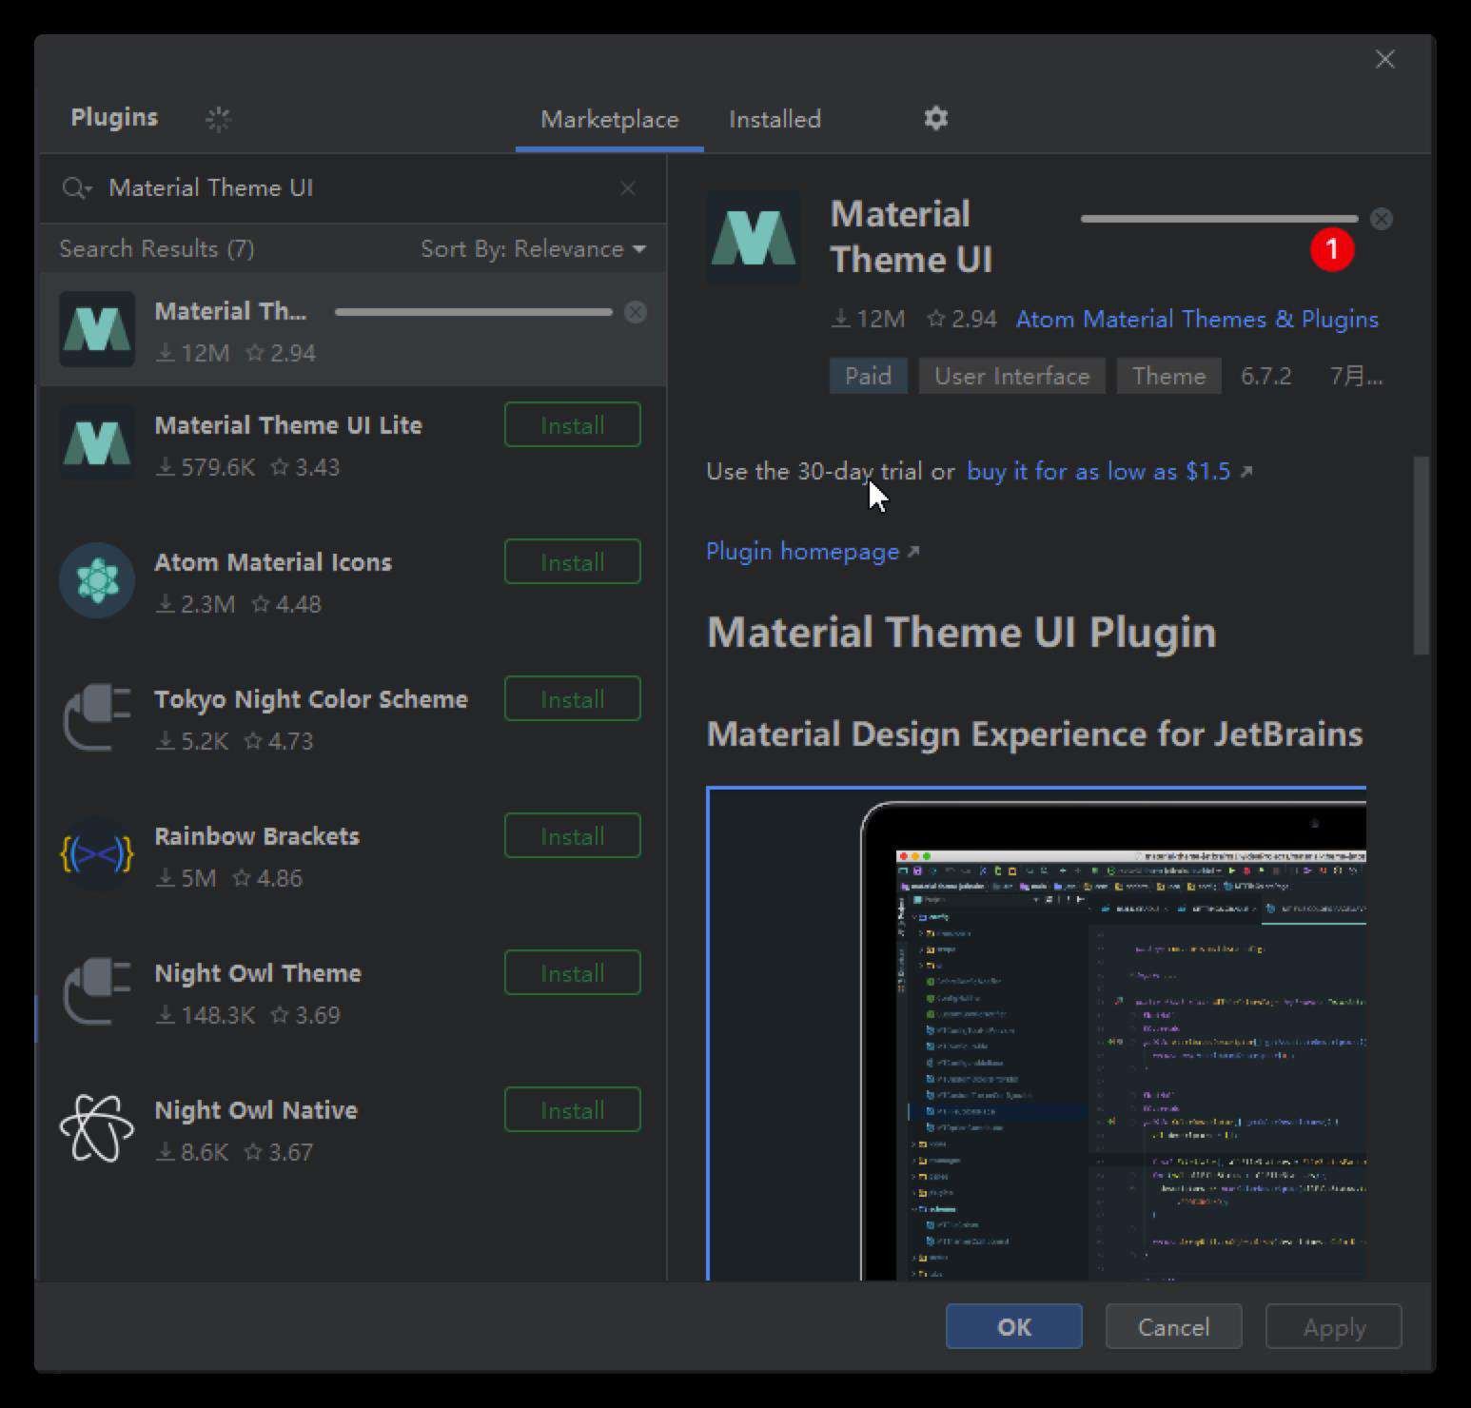Viewport: 1471px width, 1408px height.
Task: Clear the search field with the X icon
Action: 628,188
